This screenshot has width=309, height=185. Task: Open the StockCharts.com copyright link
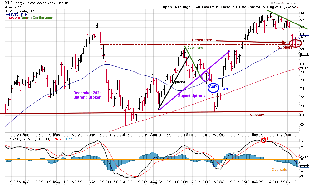point(285,3)
